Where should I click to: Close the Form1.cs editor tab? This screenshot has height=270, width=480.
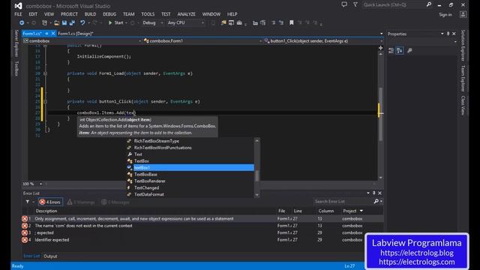(x=53, y=33)
